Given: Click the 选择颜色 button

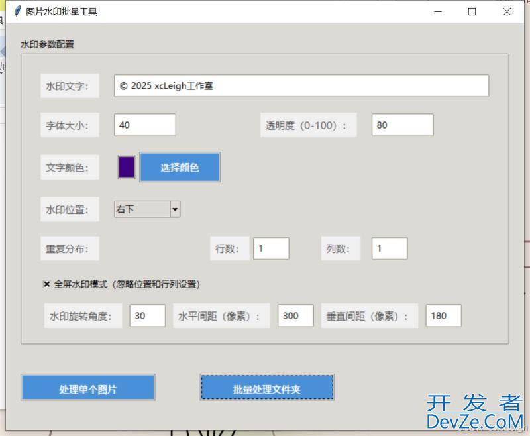Looking at the screenshot, I should [180, 167].
